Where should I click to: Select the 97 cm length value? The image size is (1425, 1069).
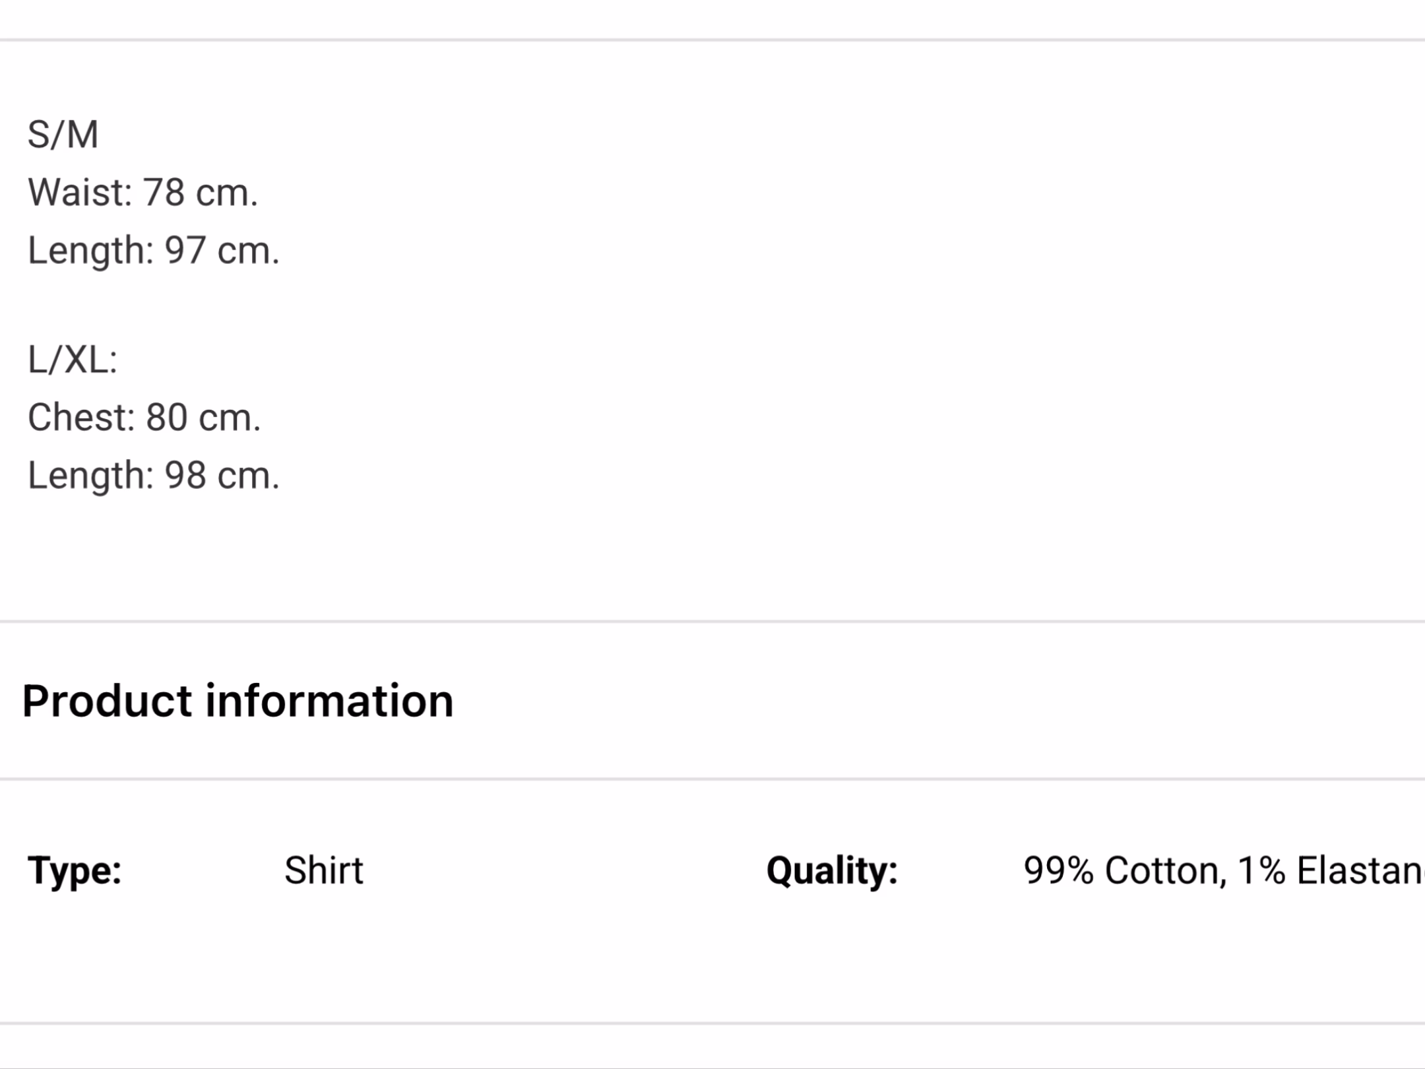[222, 251]
